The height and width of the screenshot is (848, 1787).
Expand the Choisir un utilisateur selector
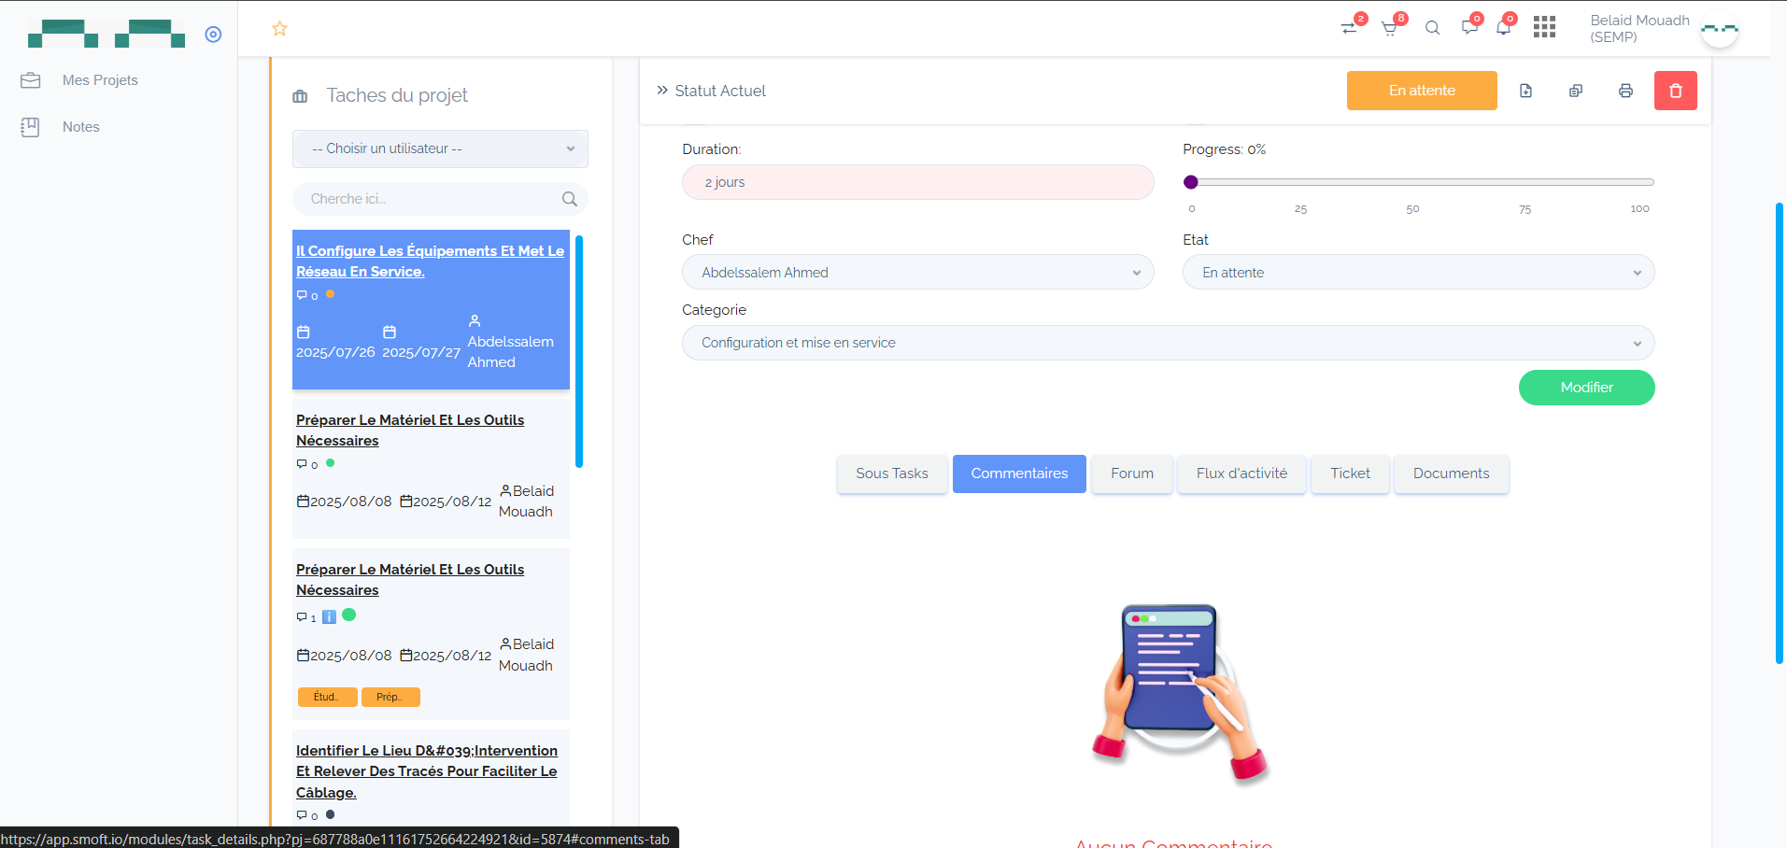[x=440, y=149]
